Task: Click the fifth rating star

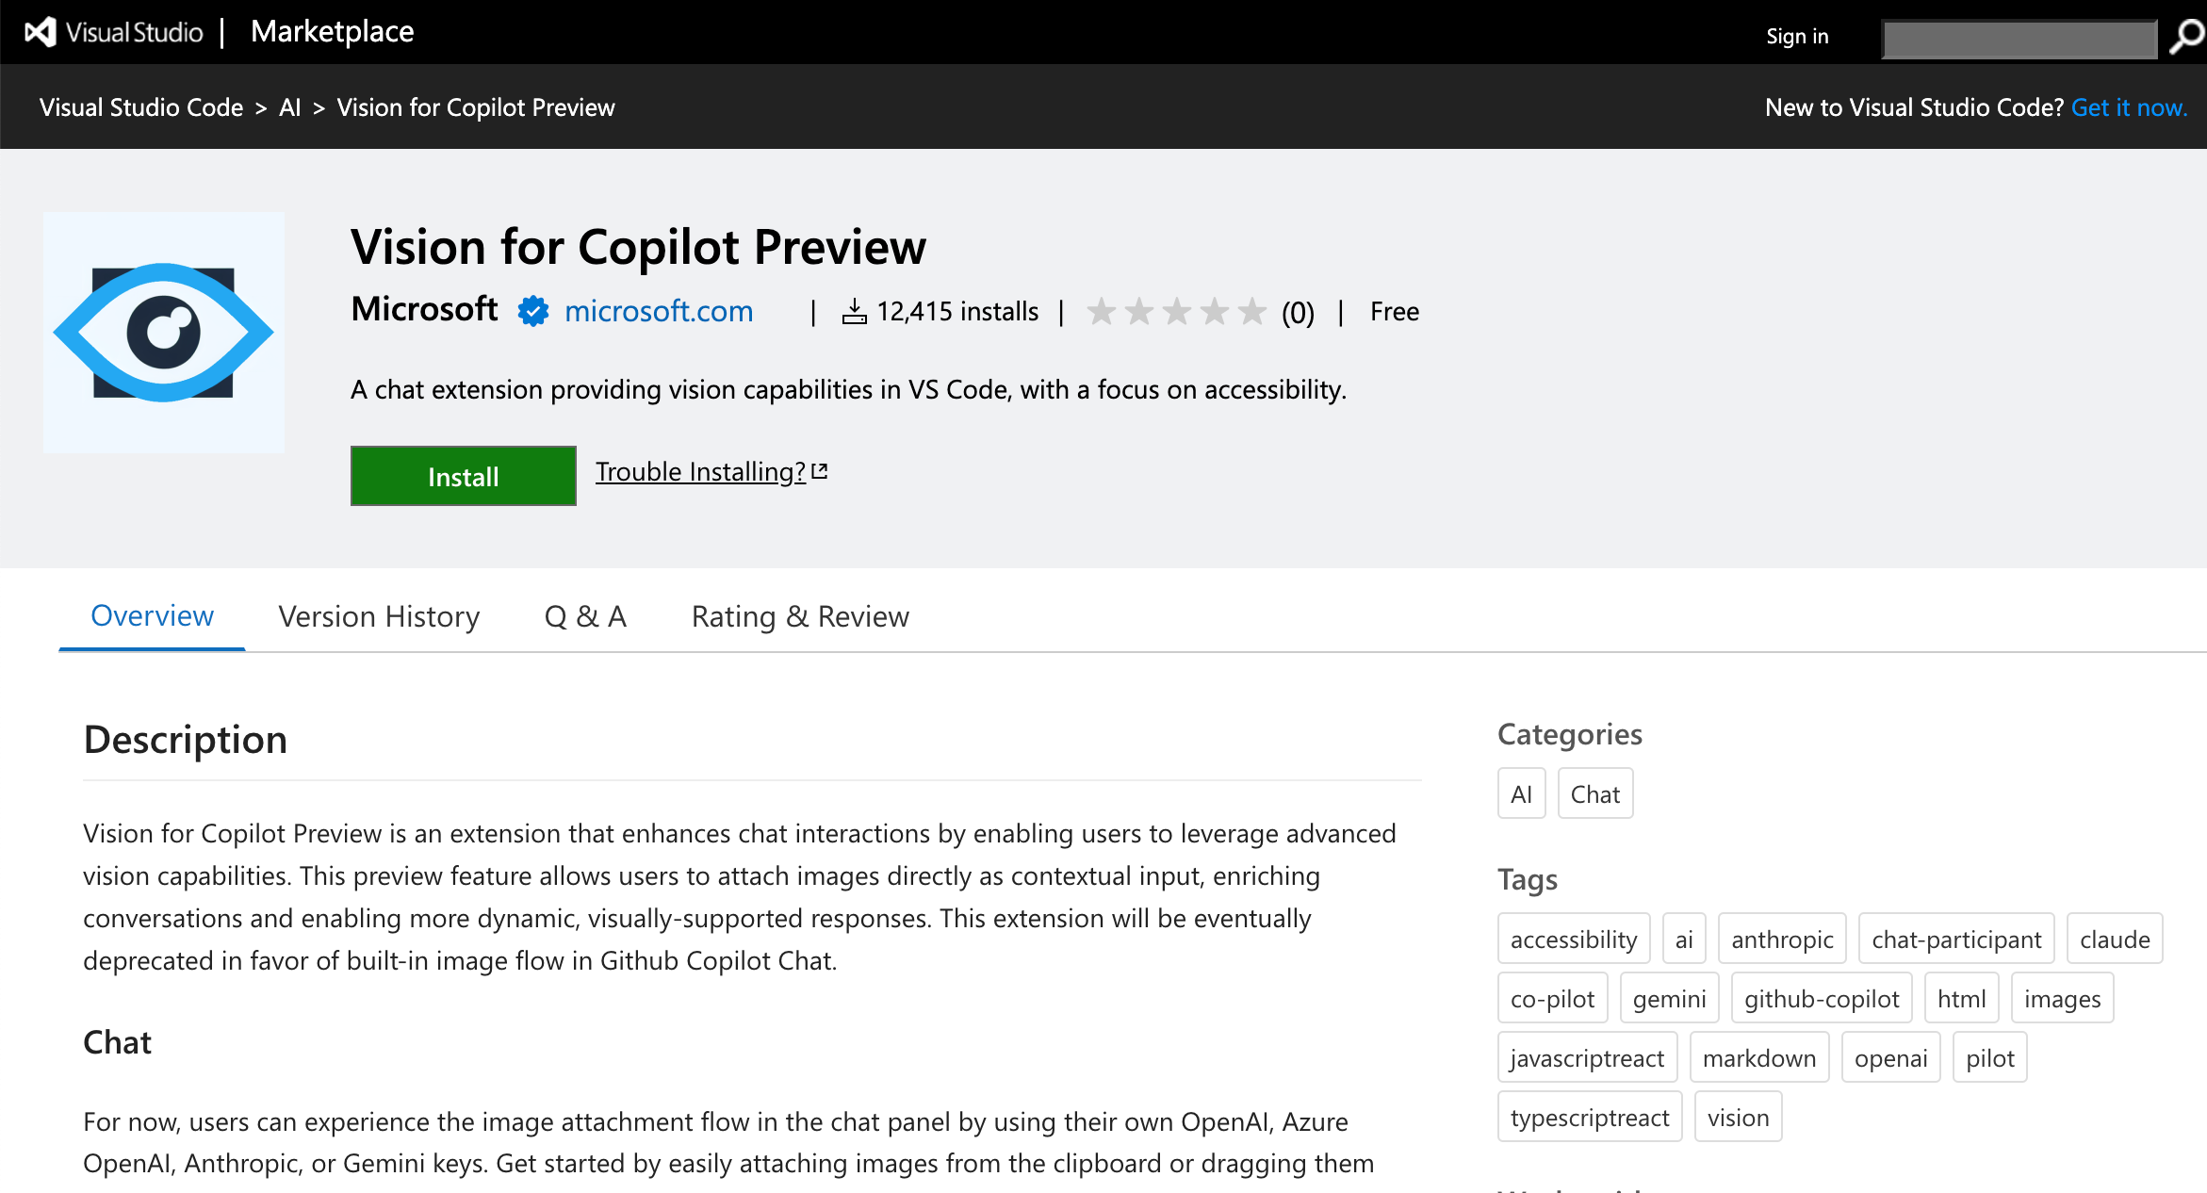Action: tap(1251, 311)
